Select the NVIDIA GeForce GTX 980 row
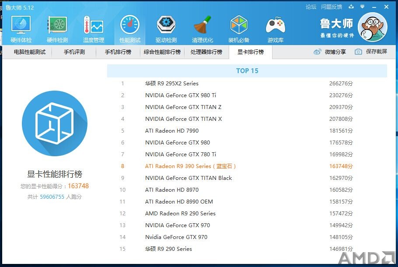Screen dimensions: 398x267 (247, 143)
